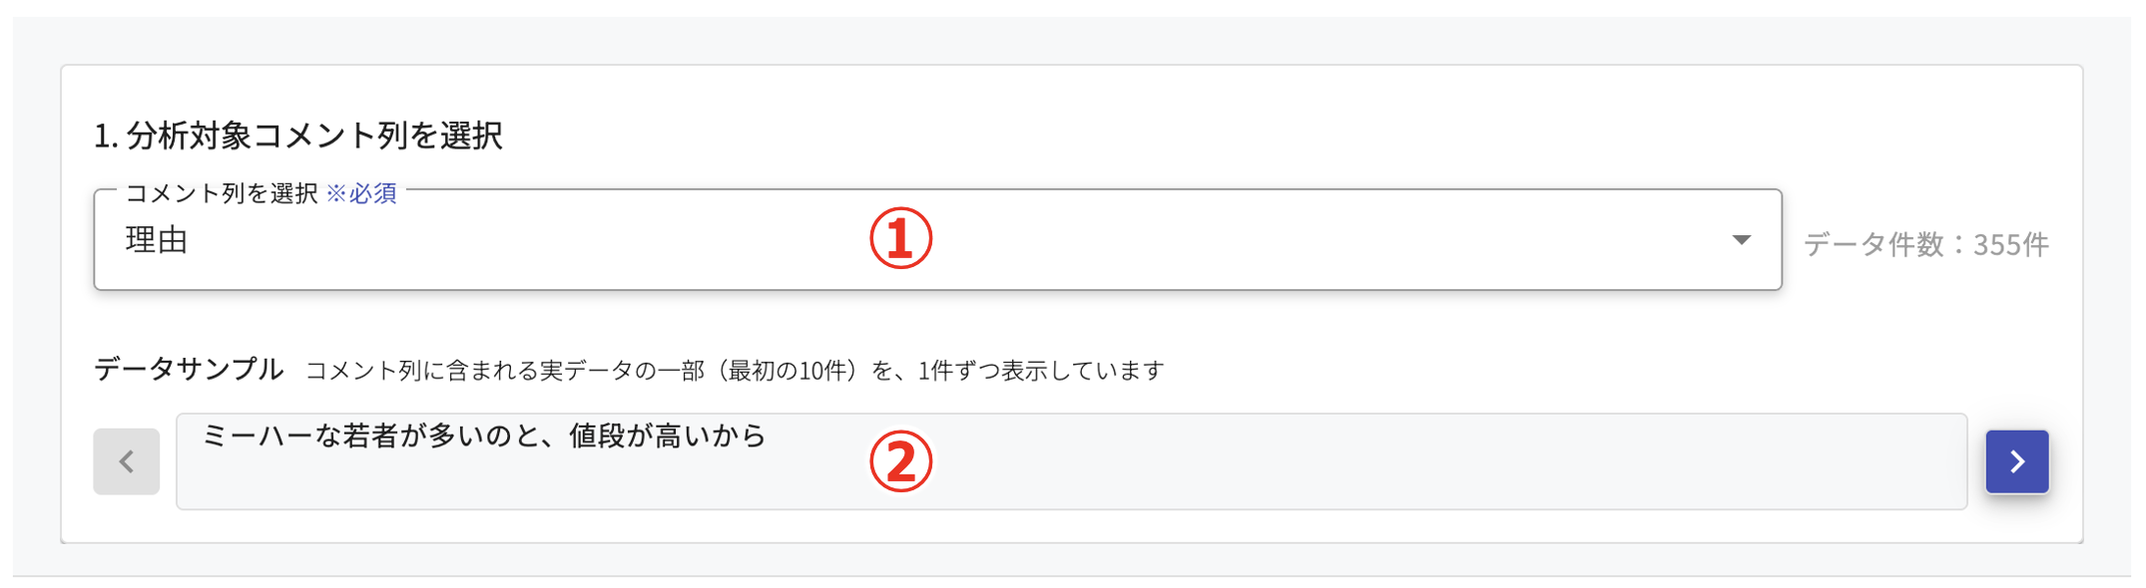Click the right chevron to view next sample
2146x588 pixels.
point(2017,461)
